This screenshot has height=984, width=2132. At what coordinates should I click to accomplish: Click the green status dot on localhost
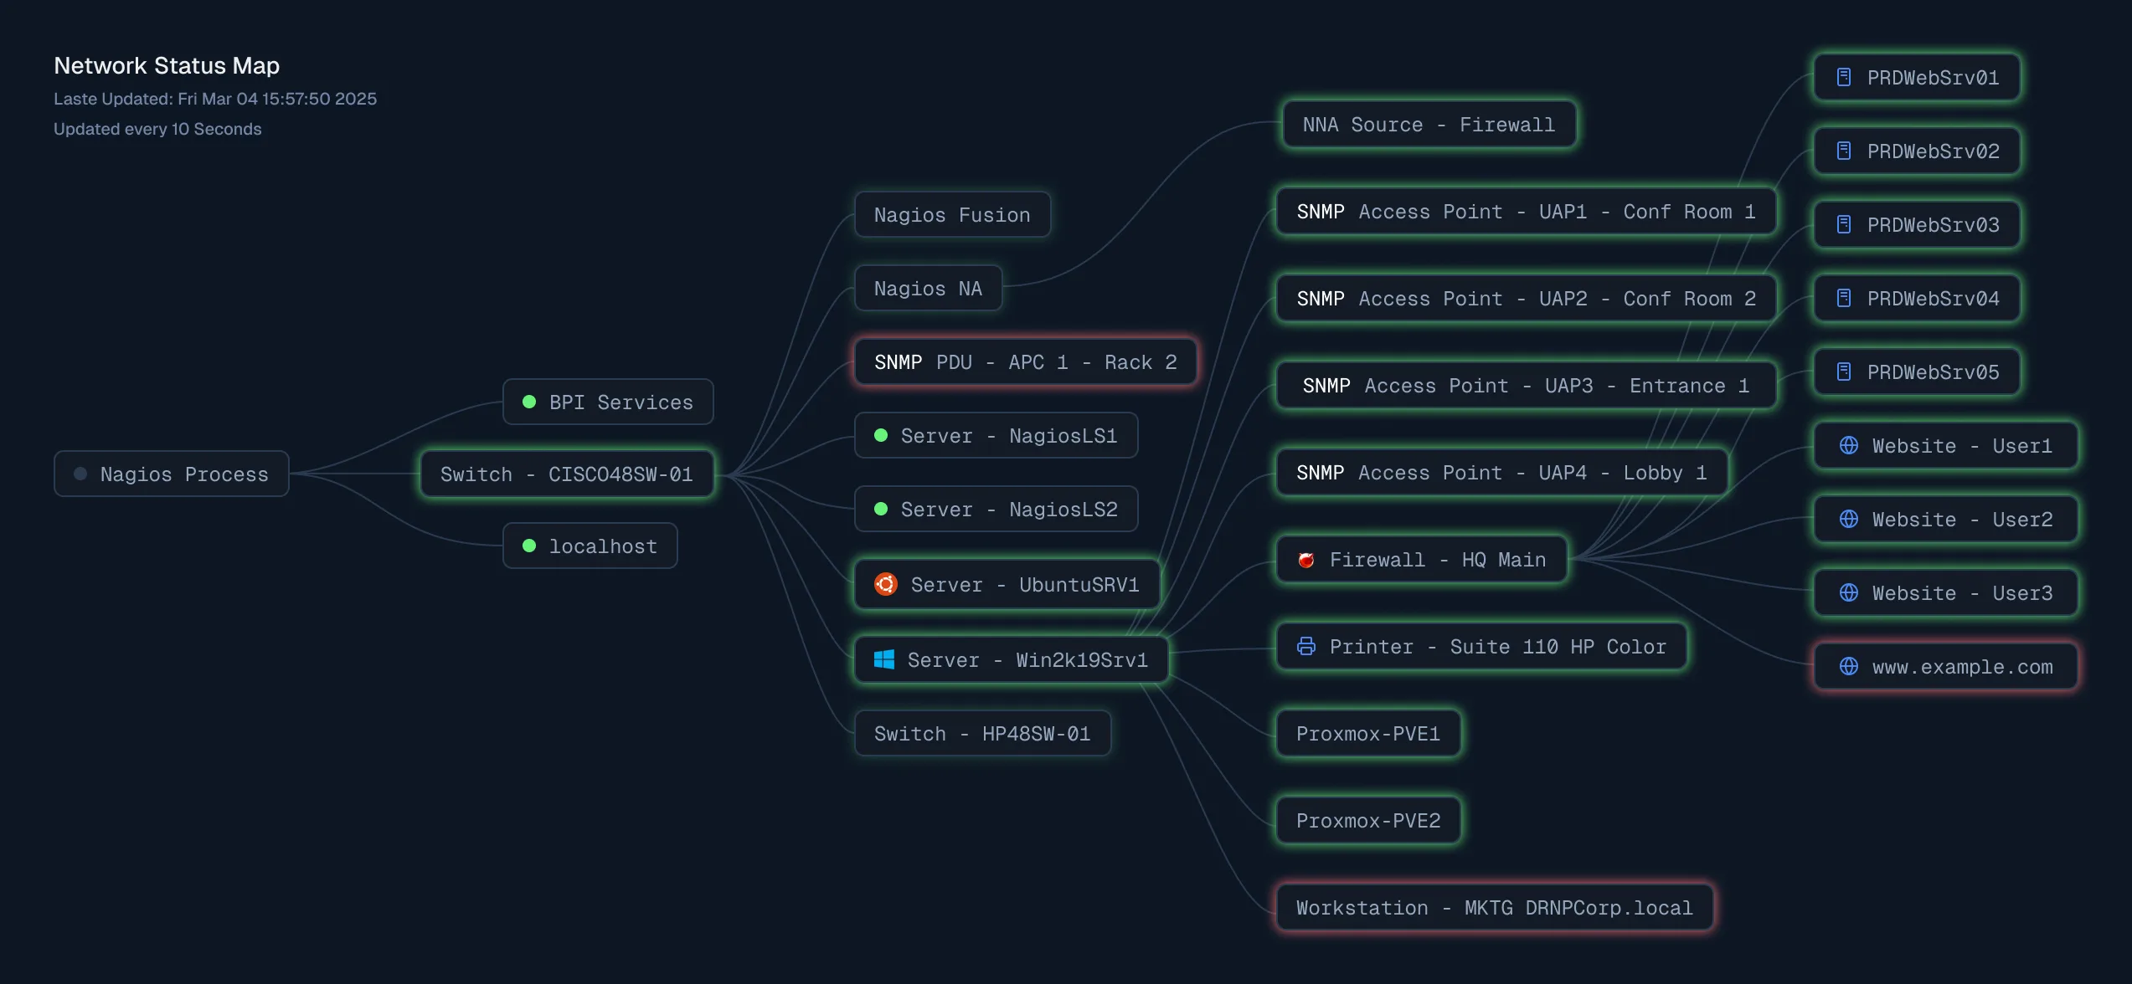[528, 546]
